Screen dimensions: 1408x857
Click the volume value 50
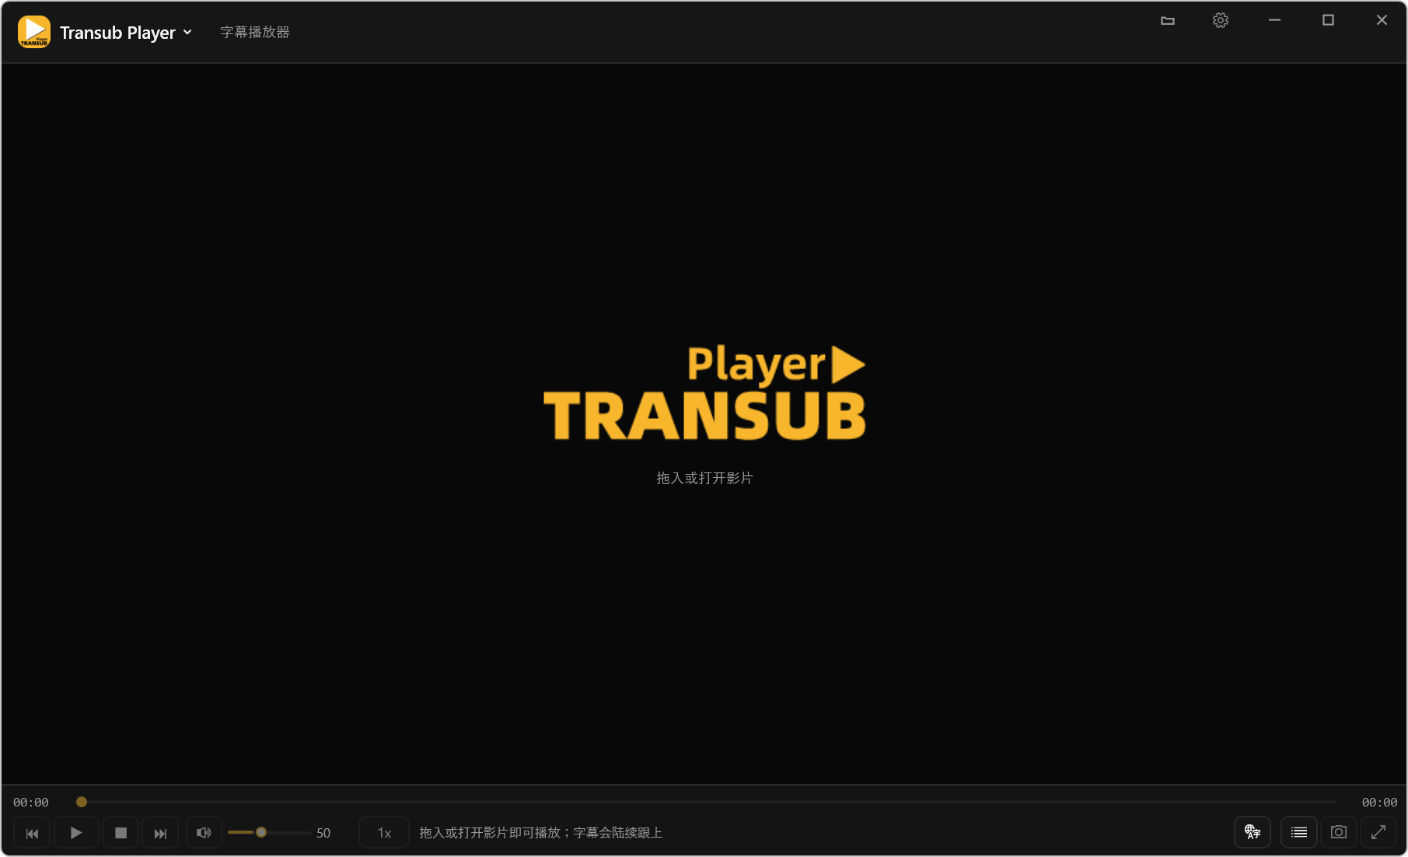click(323, 833)
